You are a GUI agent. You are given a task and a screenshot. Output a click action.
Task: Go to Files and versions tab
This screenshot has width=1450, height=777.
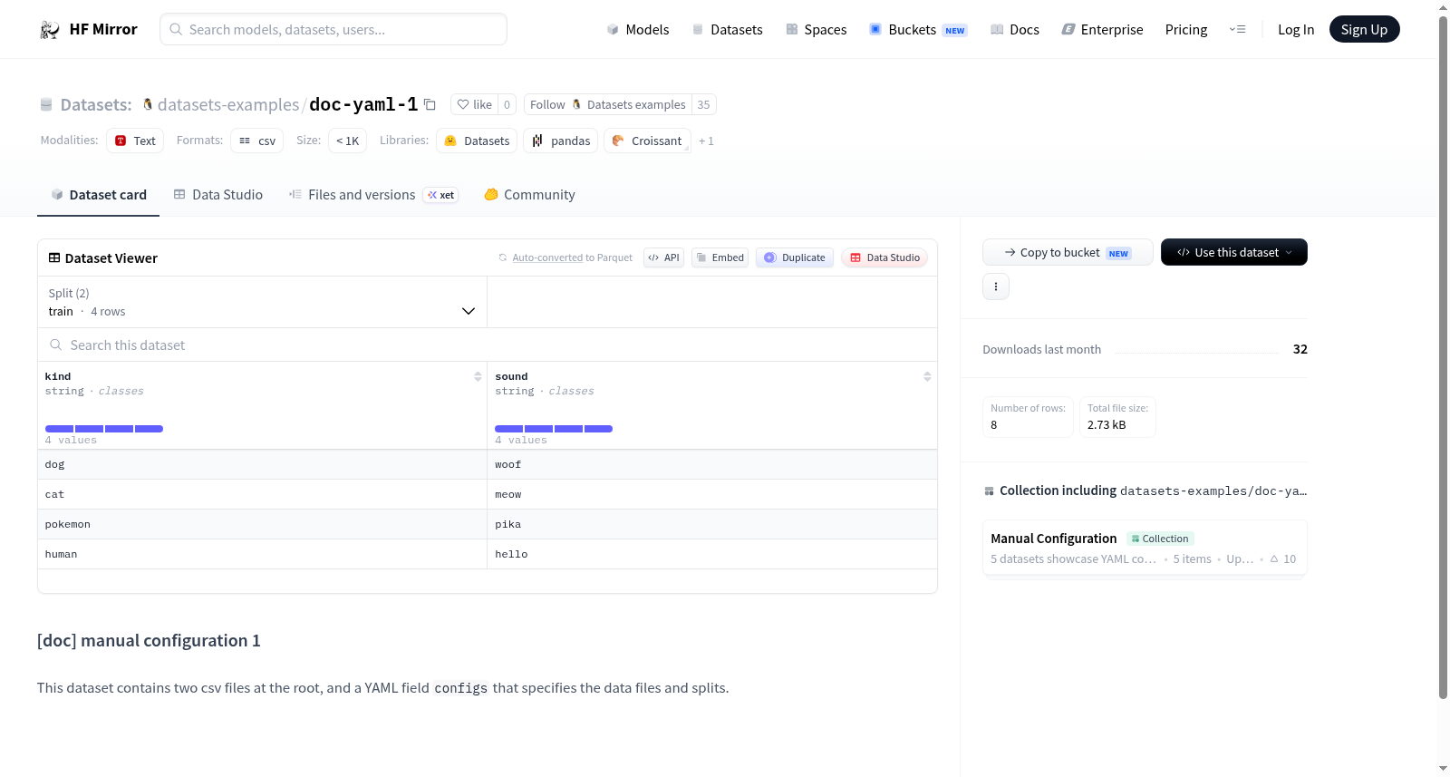tap(373, 195)
